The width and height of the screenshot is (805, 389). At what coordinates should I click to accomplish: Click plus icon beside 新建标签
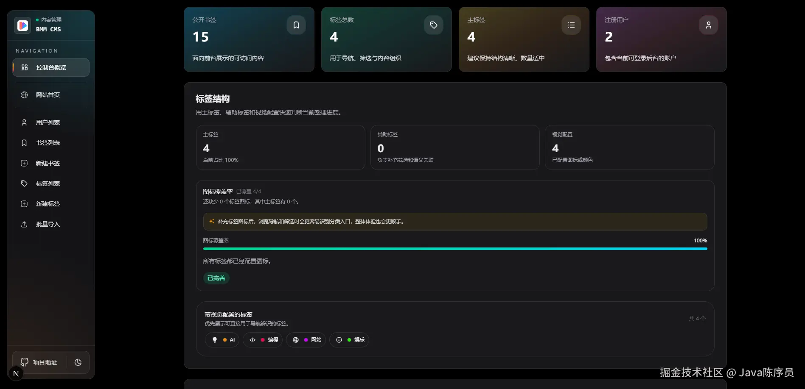[24, 204]
